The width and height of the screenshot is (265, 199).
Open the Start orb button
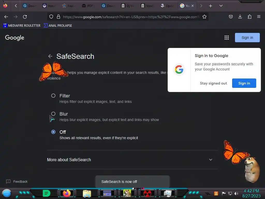(x=6, y=194)
